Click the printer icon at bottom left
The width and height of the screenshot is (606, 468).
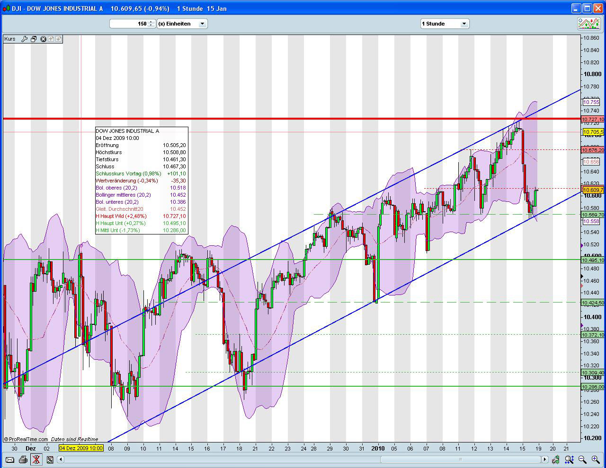(23, 459)
